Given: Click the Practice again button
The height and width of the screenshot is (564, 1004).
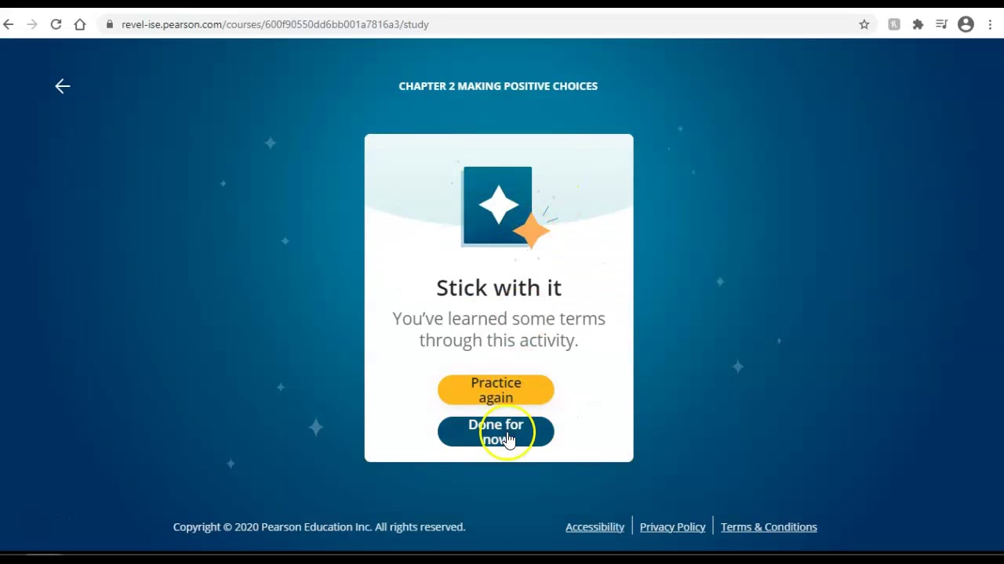Looking at the screenshot, I should coord(496,390).
